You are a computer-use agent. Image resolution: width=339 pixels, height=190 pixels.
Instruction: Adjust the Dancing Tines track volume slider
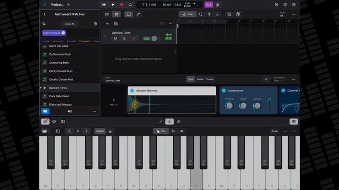tap(154, 39)
